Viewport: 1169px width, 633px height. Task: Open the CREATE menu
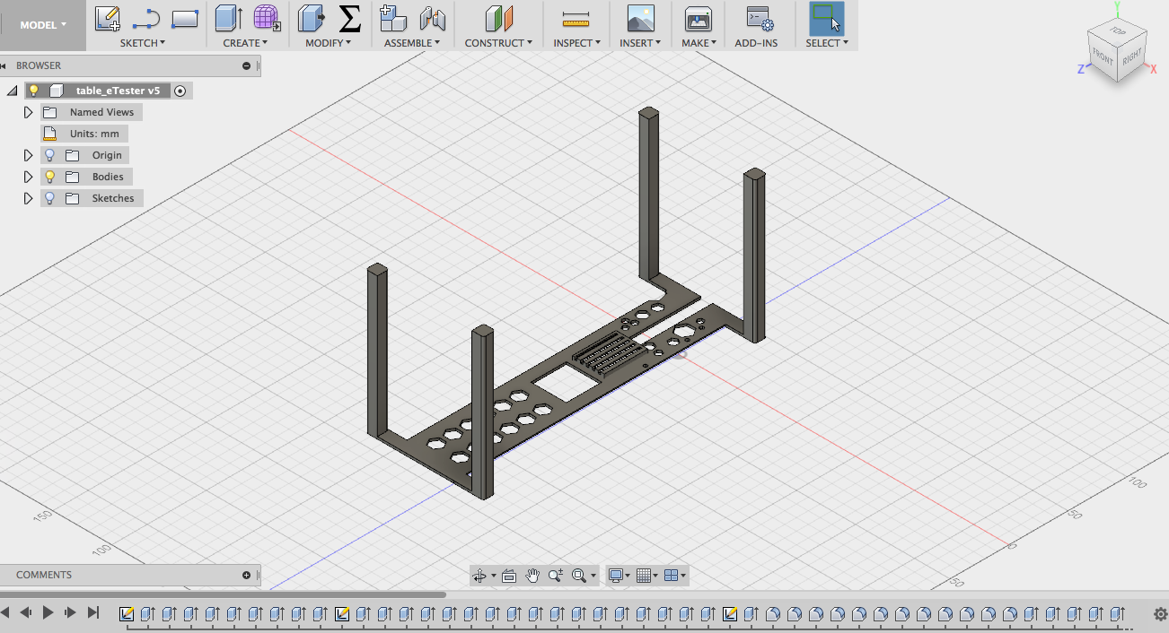245,43
